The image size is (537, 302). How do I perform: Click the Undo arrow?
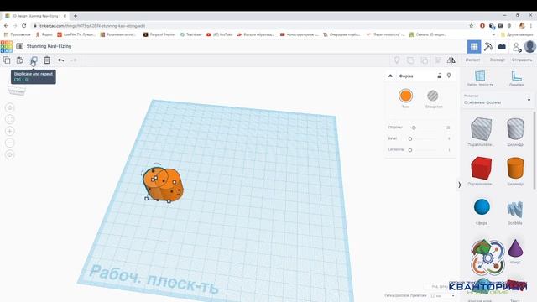60,60
